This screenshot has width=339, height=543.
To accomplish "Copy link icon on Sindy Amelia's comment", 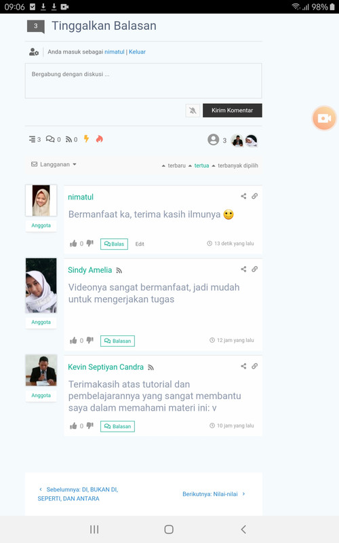I will (x=255, y=269).
